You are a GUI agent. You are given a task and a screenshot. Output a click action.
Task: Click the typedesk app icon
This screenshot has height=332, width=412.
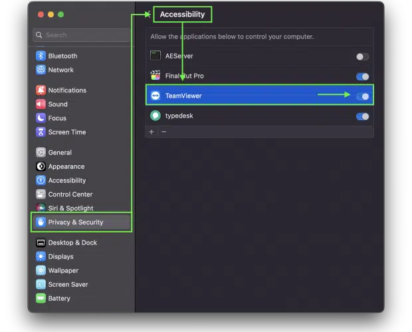[155, 116]
